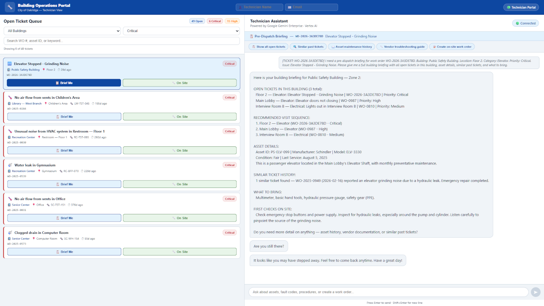
Task: Click Vendor troubleshooting guide chip
Action: [x=402, y=47]
